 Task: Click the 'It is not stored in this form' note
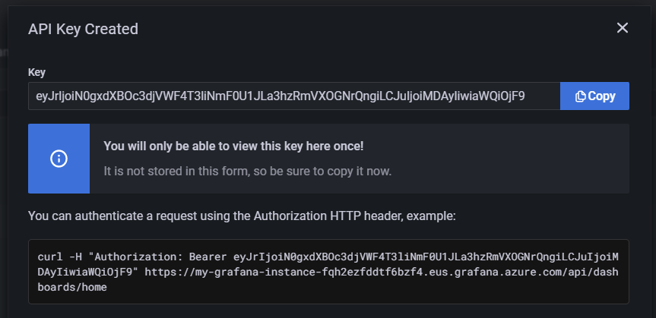tap(247, 171)
